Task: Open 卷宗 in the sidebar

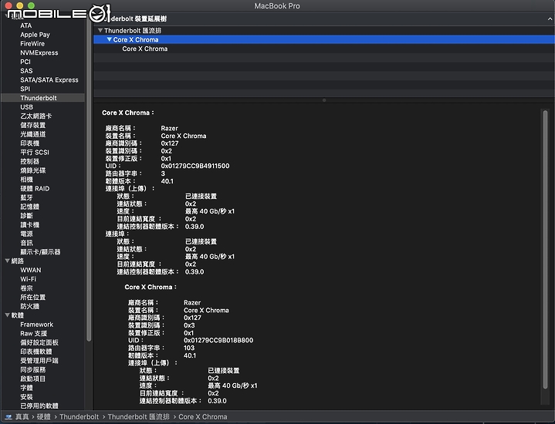Action: [26, 288]
